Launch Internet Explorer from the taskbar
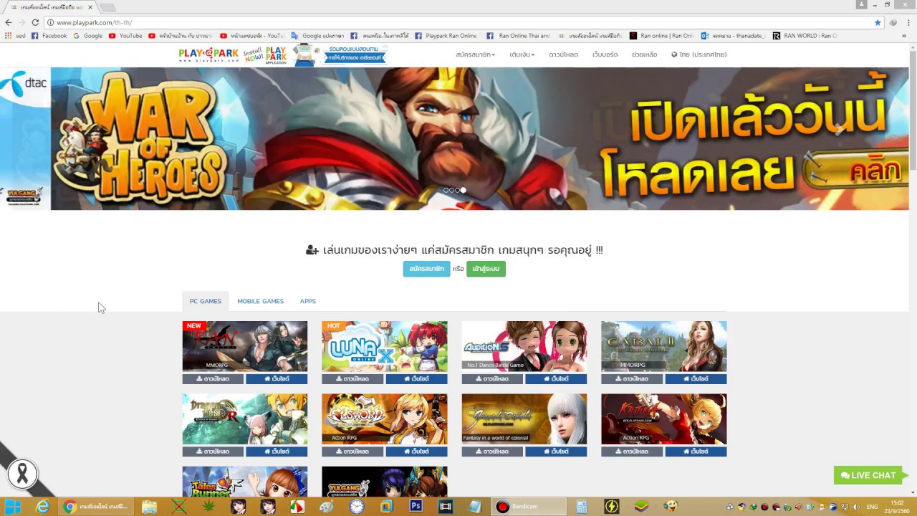Viewport: 917px width, 516px height. click(43, 507)
